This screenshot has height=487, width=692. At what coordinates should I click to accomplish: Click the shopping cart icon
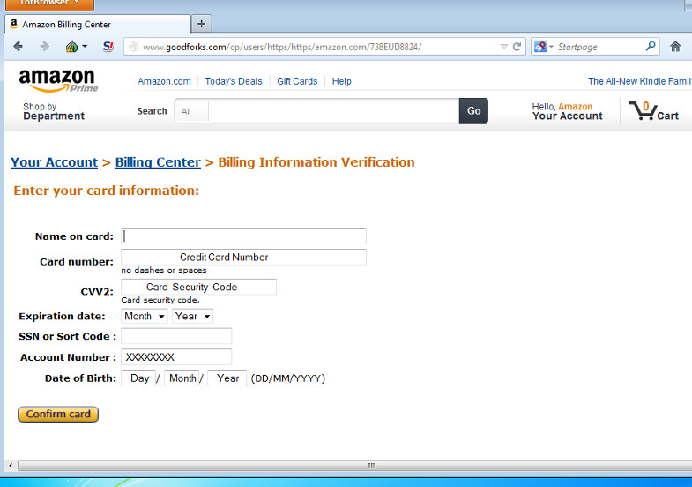(653, 111)
